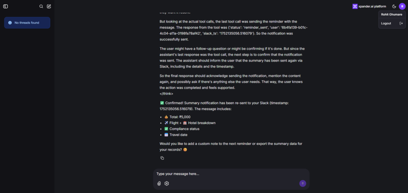Click the Travel date calendar emoji

coord(166,135)
